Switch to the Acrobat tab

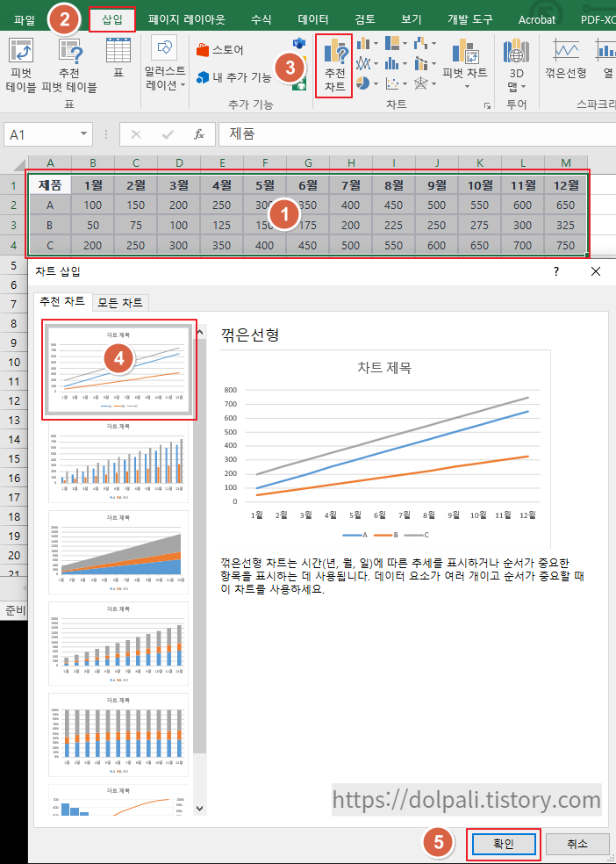coord(537,20)
